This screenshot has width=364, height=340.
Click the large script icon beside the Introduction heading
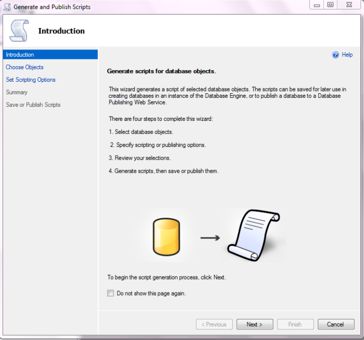[20, 31]
